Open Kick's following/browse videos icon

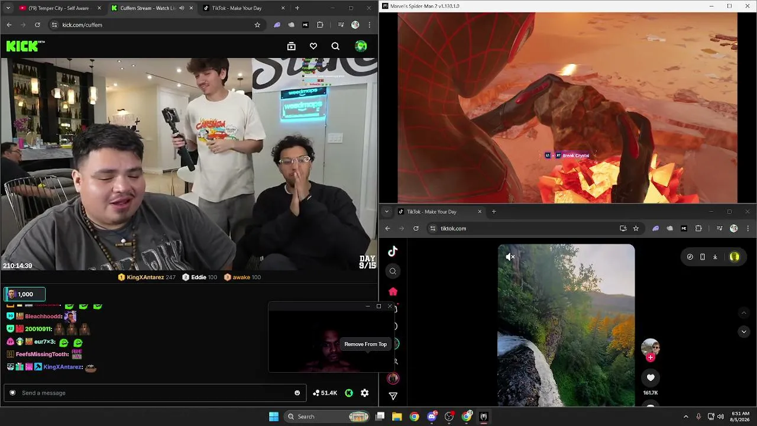(x=291, y=46)
